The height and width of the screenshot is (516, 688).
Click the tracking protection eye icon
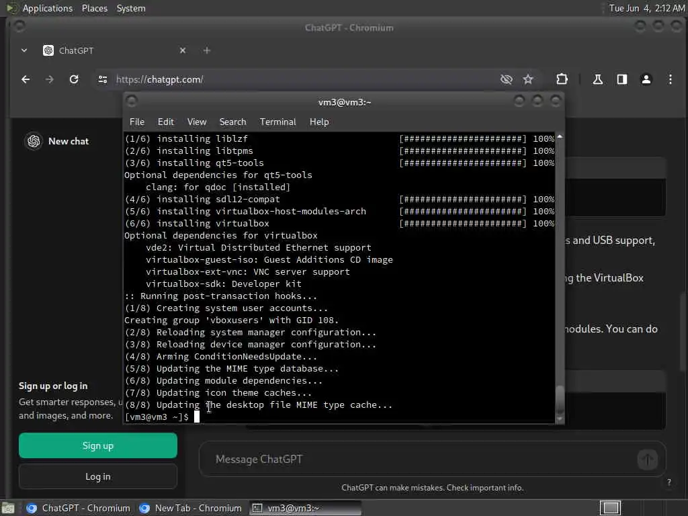[507, 79]
